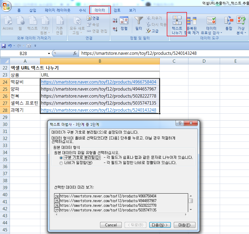Click the formula bar URL text

[139, 53]
